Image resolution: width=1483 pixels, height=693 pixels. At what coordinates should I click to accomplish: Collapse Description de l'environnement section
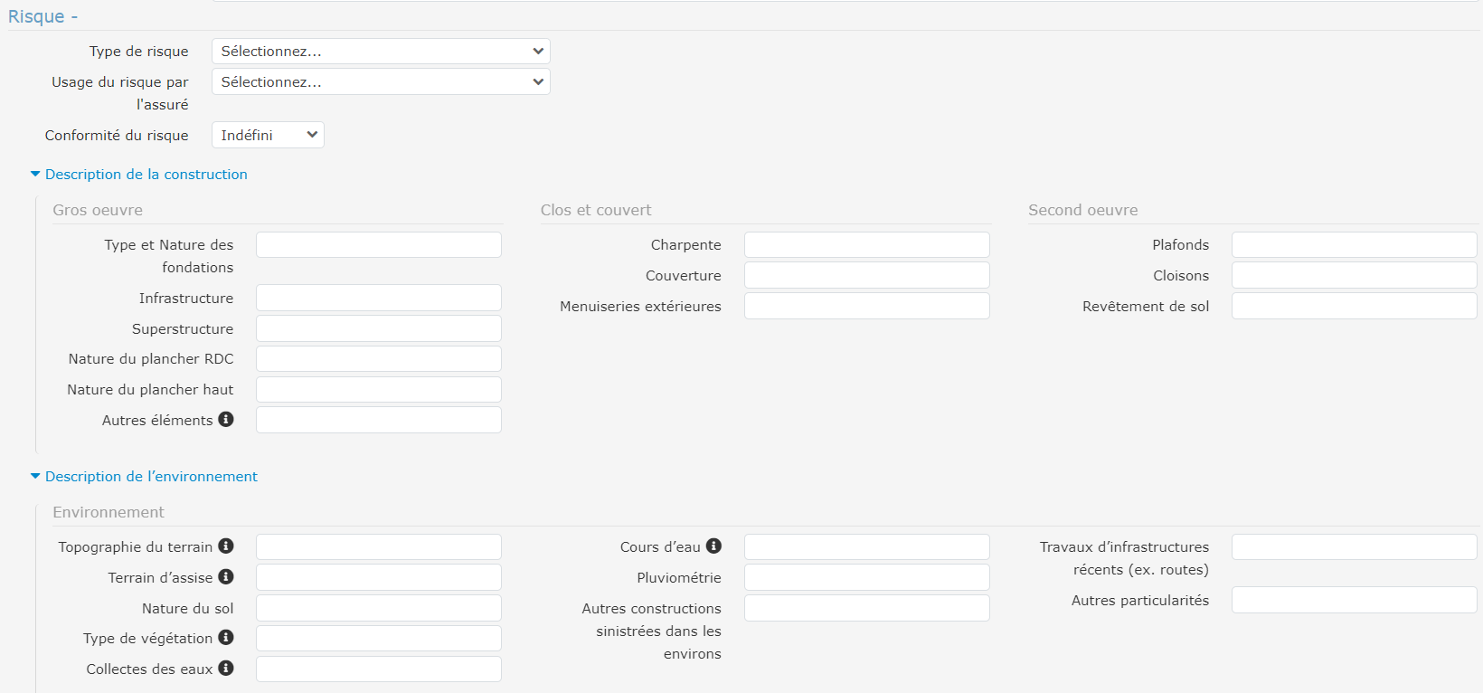[151, 477]
